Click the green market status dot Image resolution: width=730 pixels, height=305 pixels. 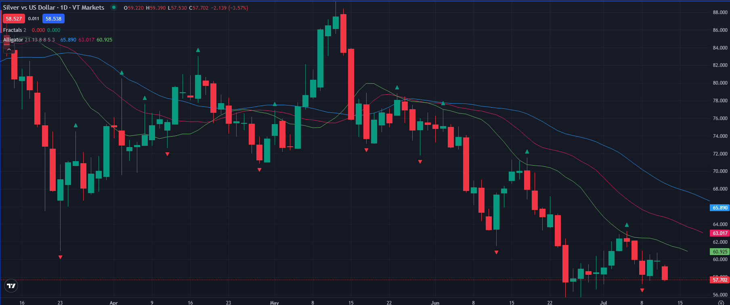(114, 7)
